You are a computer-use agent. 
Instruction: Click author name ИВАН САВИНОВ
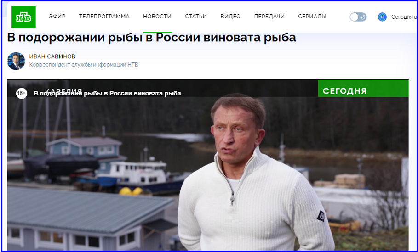(x=52, y=56)
